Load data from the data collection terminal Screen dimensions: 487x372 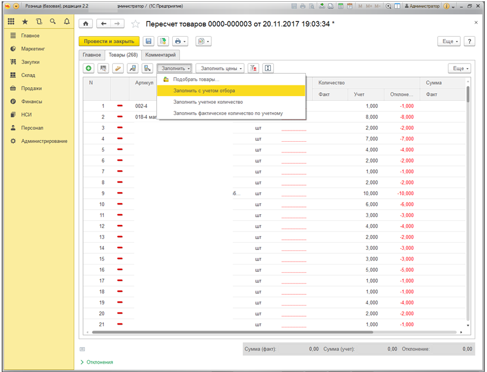tap(132, 68)
